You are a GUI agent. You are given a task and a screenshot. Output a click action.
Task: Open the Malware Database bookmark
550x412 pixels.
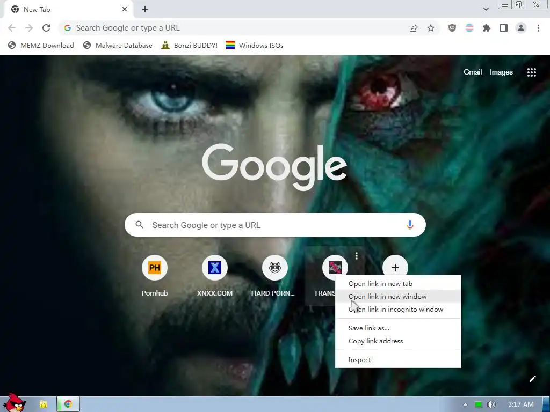[x=118, y=45]
